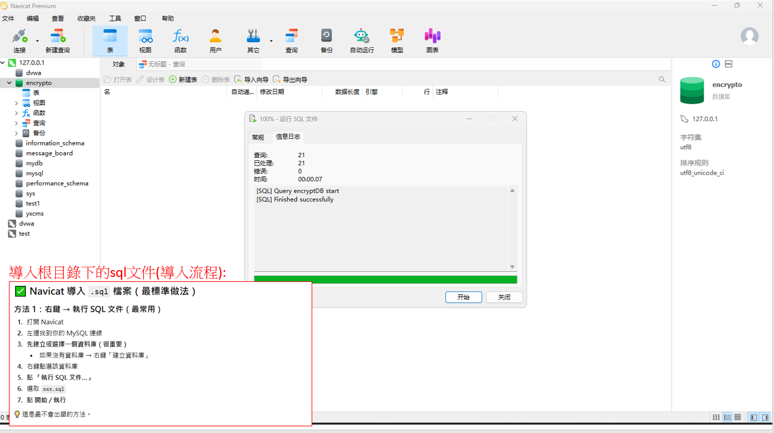Click Export Wizard (导出向导)

tap(290, 80)
